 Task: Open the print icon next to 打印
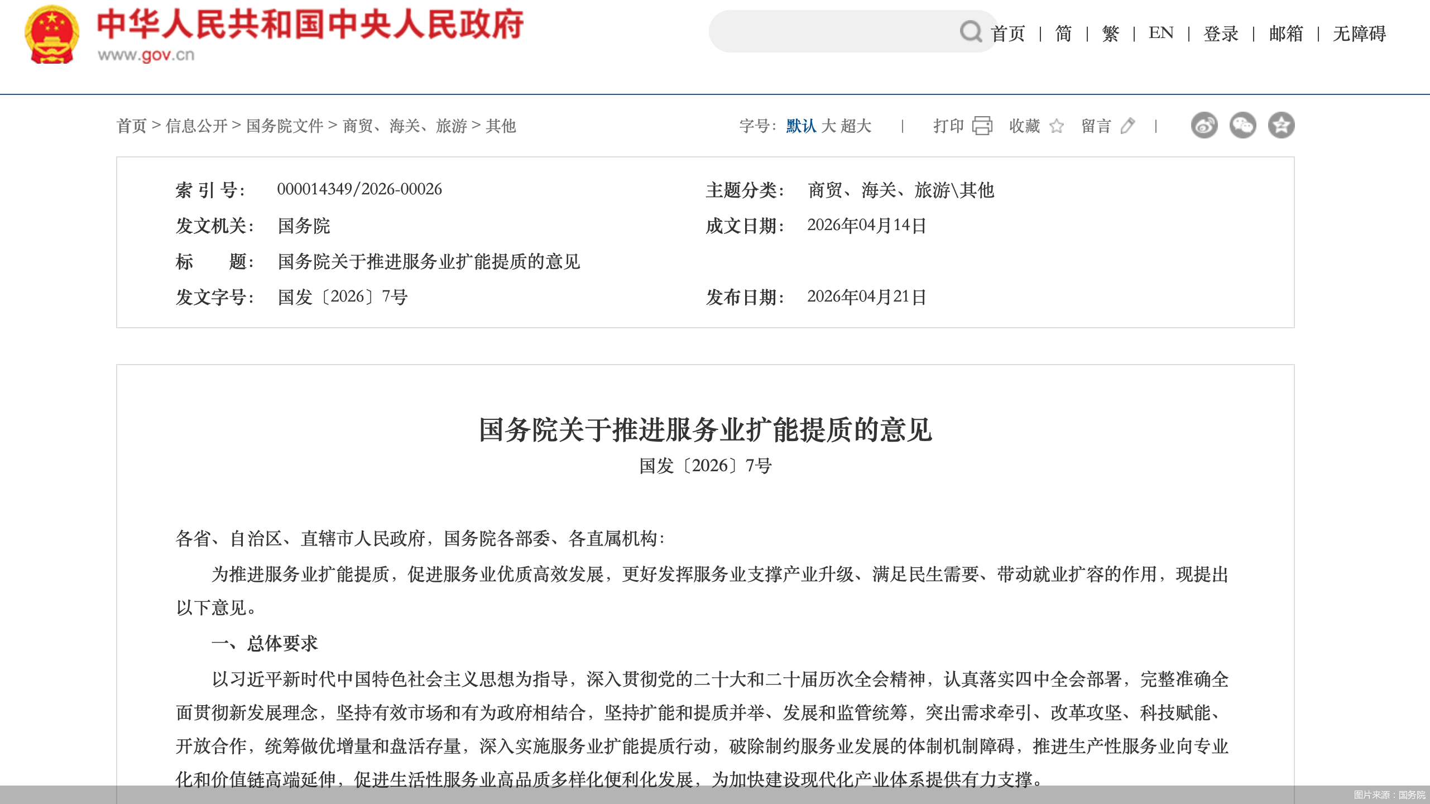coord(983,126)
